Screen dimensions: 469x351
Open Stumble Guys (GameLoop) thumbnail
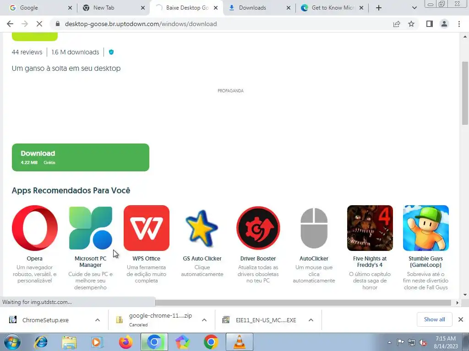[426, 228]
